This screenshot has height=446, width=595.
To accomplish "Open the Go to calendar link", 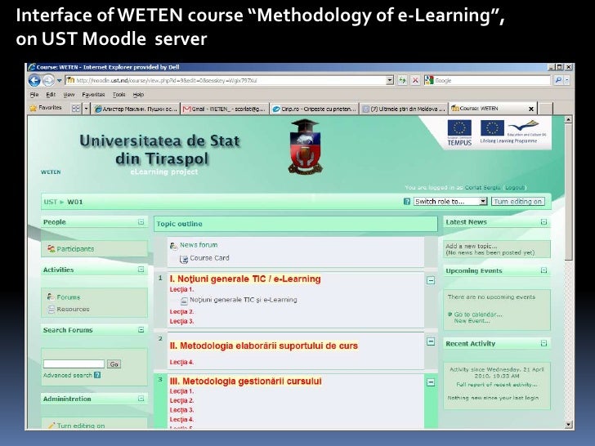I will pyautogui.click(x=478, y=314).
